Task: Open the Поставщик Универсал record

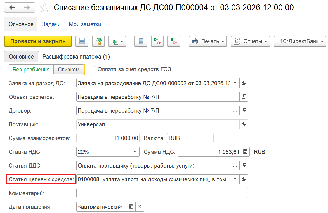Action: pyautogui.click(x=244, y=124)
